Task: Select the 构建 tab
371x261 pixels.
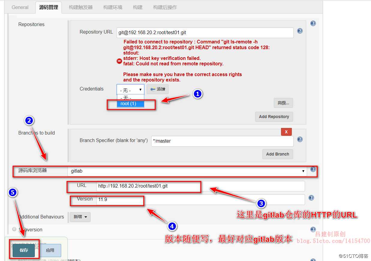Action: click(x=138, y=7)
